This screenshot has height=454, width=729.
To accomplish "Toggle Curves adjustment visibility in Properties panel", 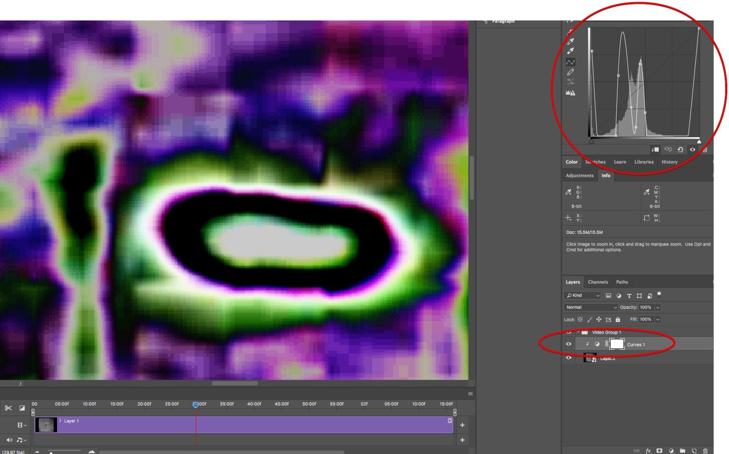I will [693, 150].
